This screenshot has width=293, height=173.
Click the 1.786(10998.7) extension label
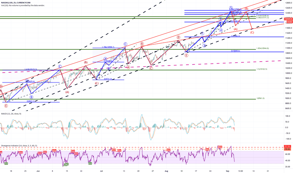pyautogui.click(x=108, y=47)
